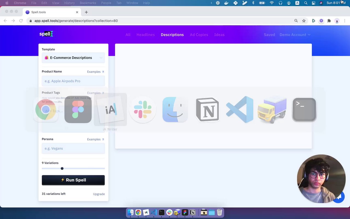350x219 pixels.
Task: Open Notion from the Dock
Action: [193, 212]
